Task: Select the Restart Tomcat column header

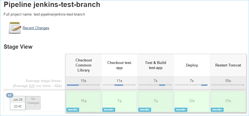Action: [x=228, y=65]
